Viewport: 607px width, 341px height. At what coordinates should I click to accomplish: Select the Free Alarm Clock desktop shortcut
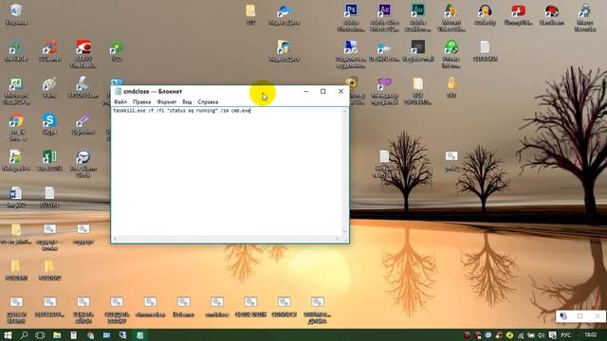click(83, 164)
